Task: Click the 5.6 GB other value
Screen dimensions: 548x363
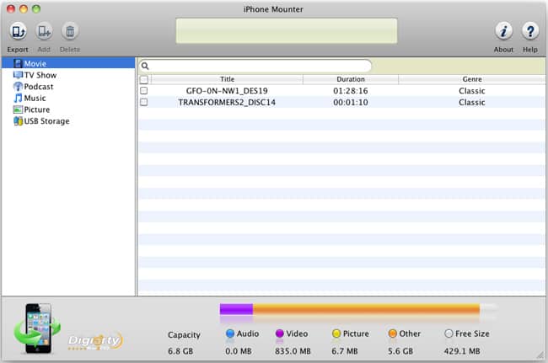Action: [x=400, y=351]
